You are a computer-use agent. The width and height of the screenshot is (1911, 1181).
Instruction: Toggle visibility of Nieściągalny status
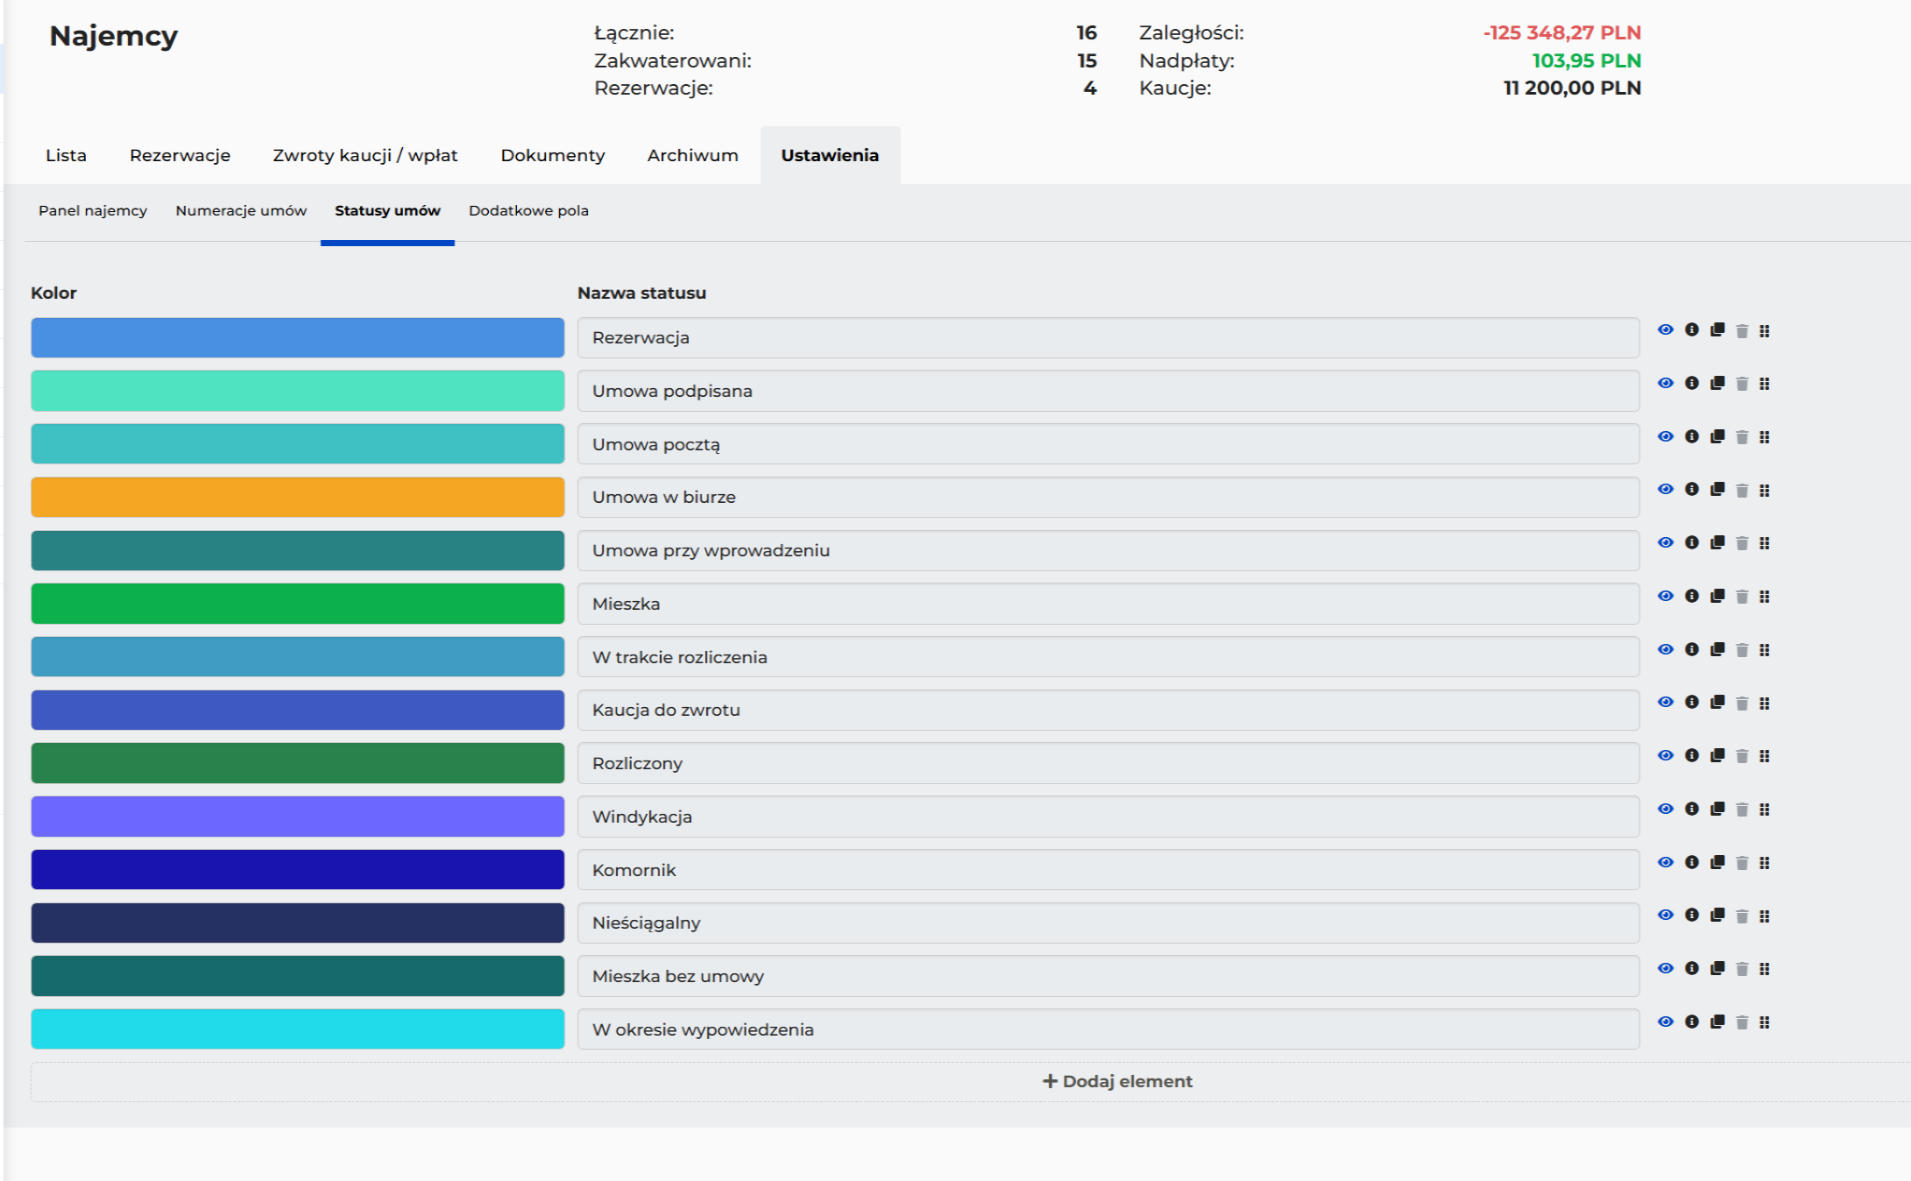(1666, 915)
